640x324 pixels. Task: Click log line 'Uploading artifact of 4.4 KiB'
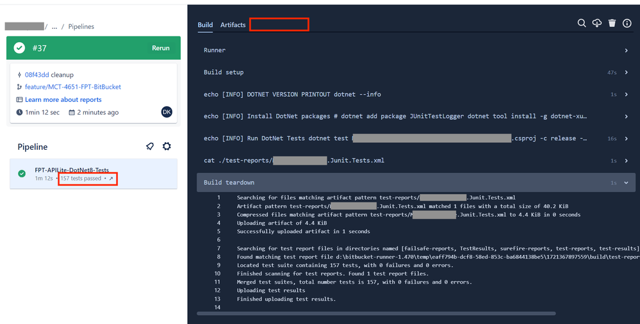(282, 223)
